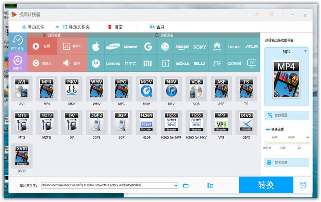321x202 pixels.
Task: Select DIVX encoder format
Action: click(246, 122)
